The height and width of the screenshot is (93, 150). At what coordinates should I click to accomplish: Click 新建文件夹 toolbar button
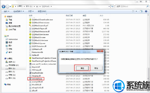(x=42, y=11)
